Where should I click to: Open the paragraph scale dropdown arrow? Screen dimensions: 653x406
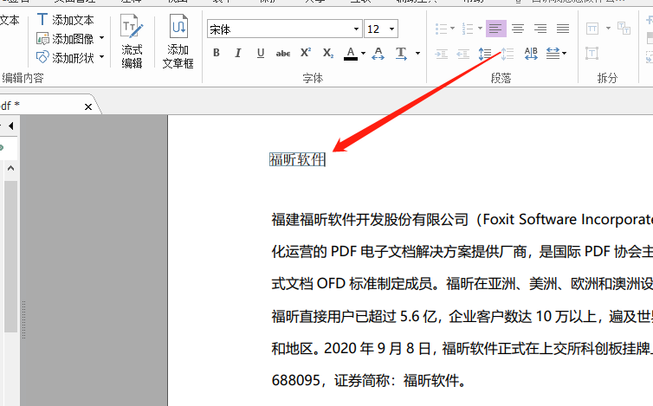(x=565, y=54)
